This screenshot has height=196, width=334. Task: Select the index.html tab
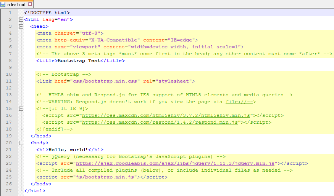point(17,4)
